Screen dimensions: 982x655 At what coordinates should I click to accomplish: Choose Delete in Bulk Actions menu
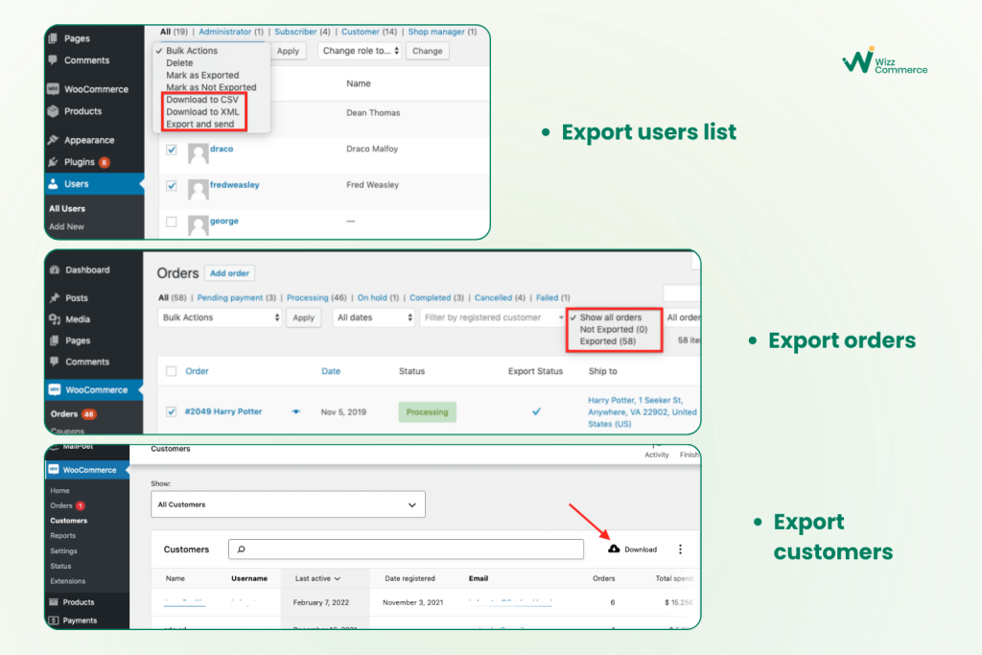pyautogui.click(x=179, y=62)
